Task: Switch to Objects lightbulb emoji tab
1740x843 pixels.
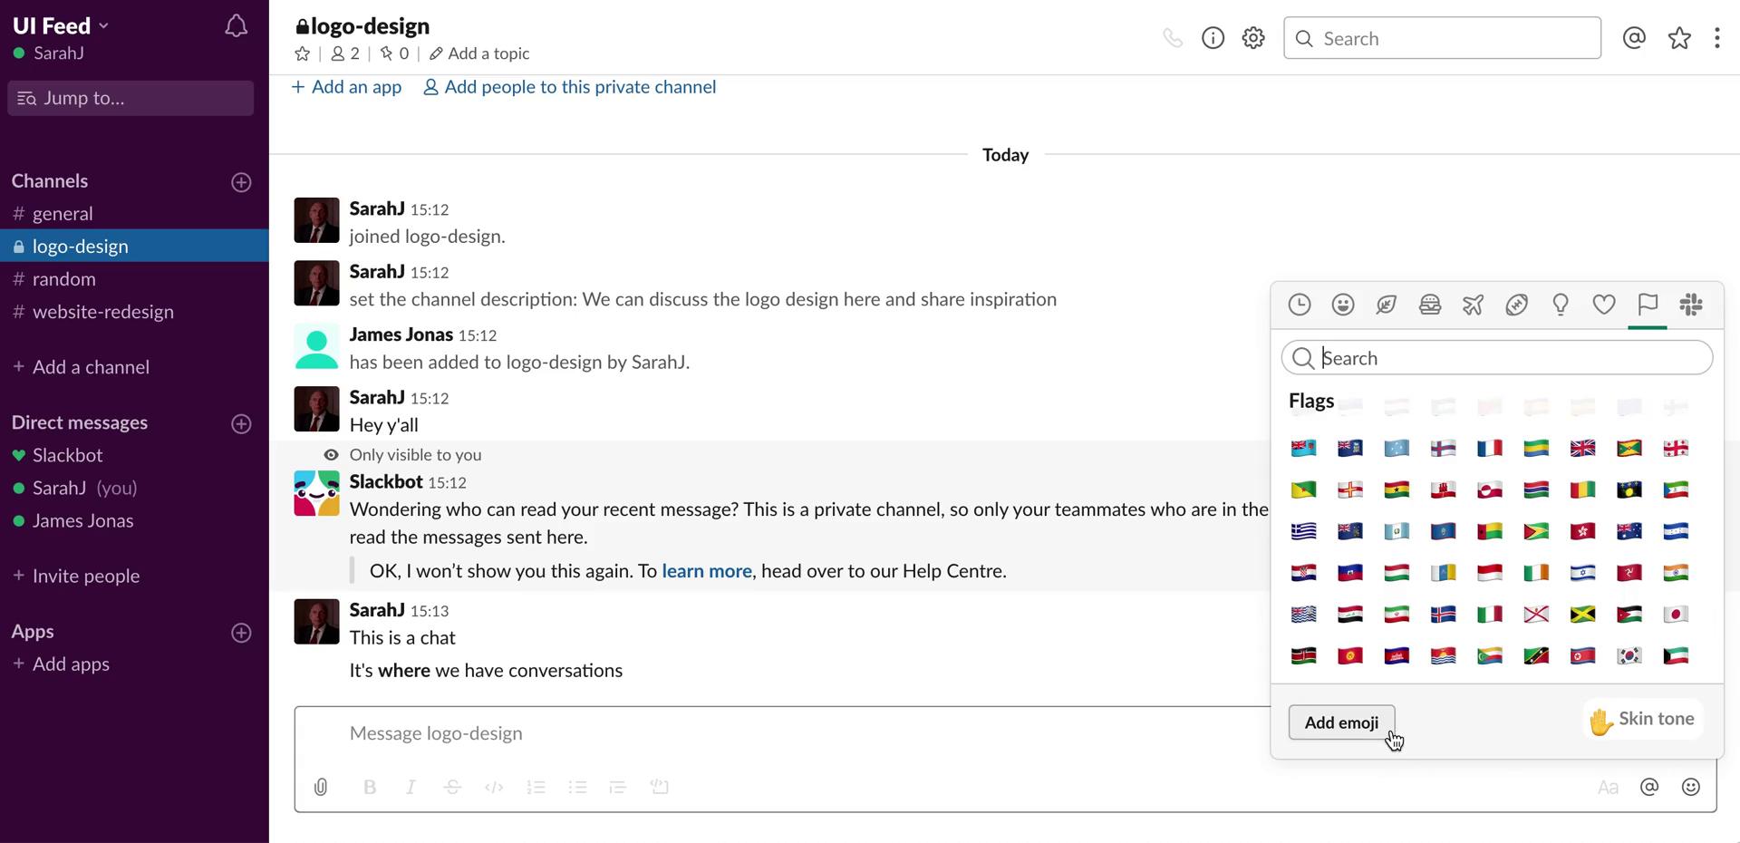Action: (x=1561, y=305)
